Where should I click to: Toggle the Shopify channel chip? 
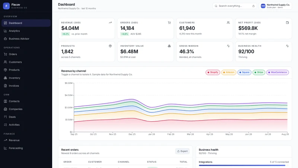click(x=213, y=72)
